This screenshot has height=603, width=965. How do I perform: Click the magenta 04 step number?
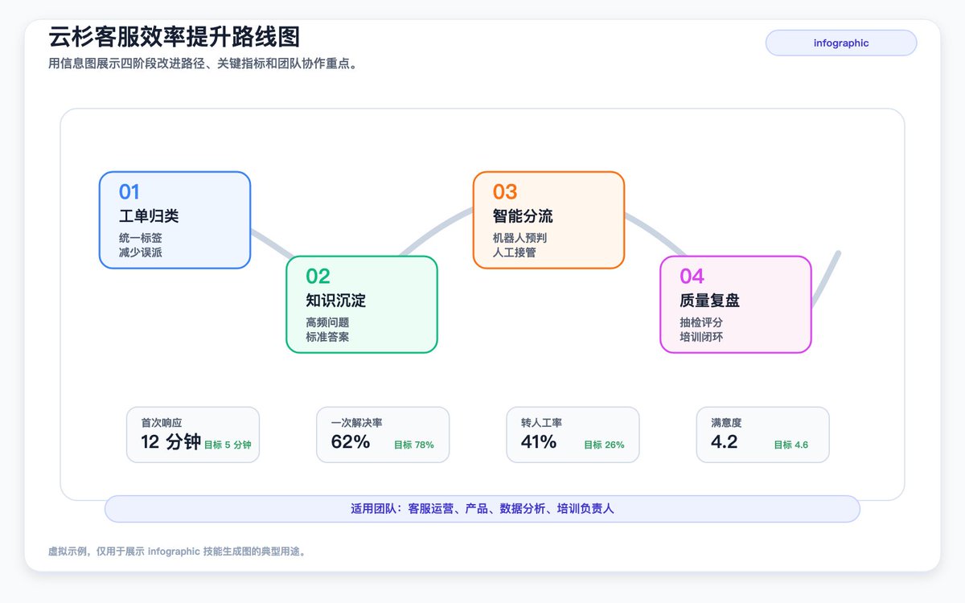point(692,277)
